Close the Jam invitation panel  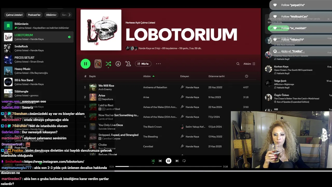pyautogui.click(x=328, y=19)
